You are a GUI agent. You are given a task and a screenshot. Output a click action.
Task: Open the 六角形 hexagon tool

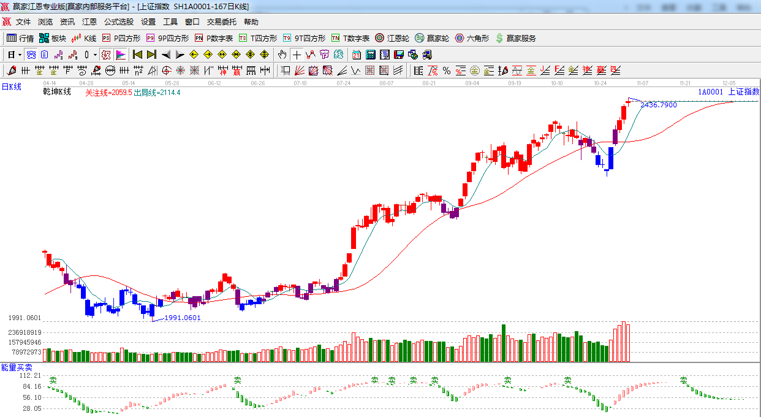(471, 38)
